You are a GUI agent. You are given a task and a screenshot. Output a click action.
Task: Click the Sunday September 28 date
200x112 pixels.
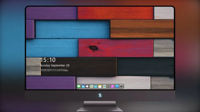click(x=55, y=65)
